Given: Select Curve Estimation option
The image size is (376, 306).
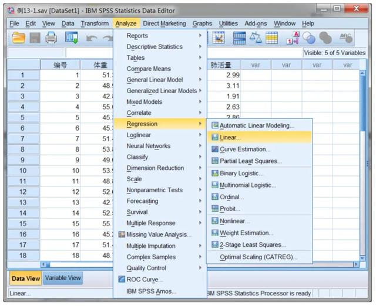Looking at the screenshot, I should click(260, 149).
